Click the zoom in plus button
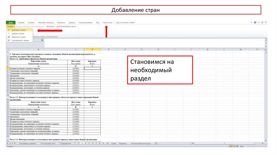Viewport: 277px width, 155px height. [266, 146]
